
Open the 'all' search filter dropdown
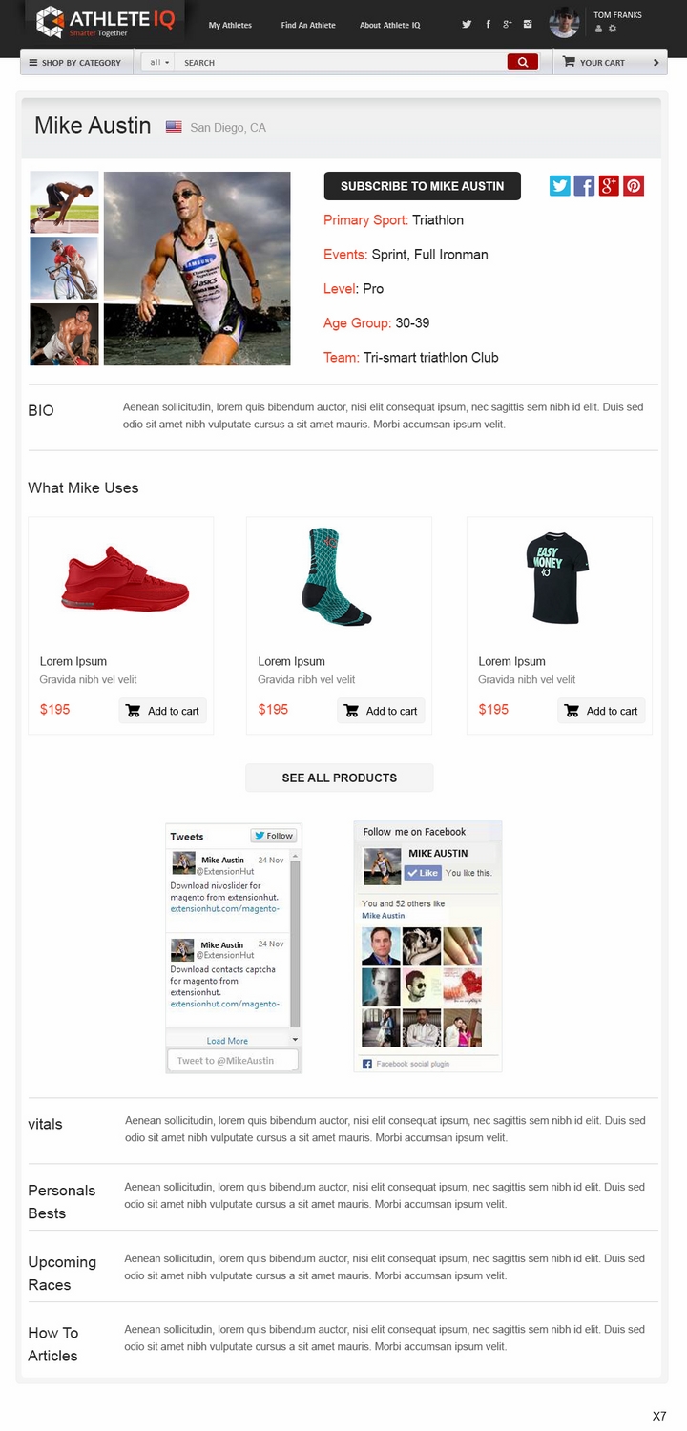pyautogui.click(x=159, y=63)
